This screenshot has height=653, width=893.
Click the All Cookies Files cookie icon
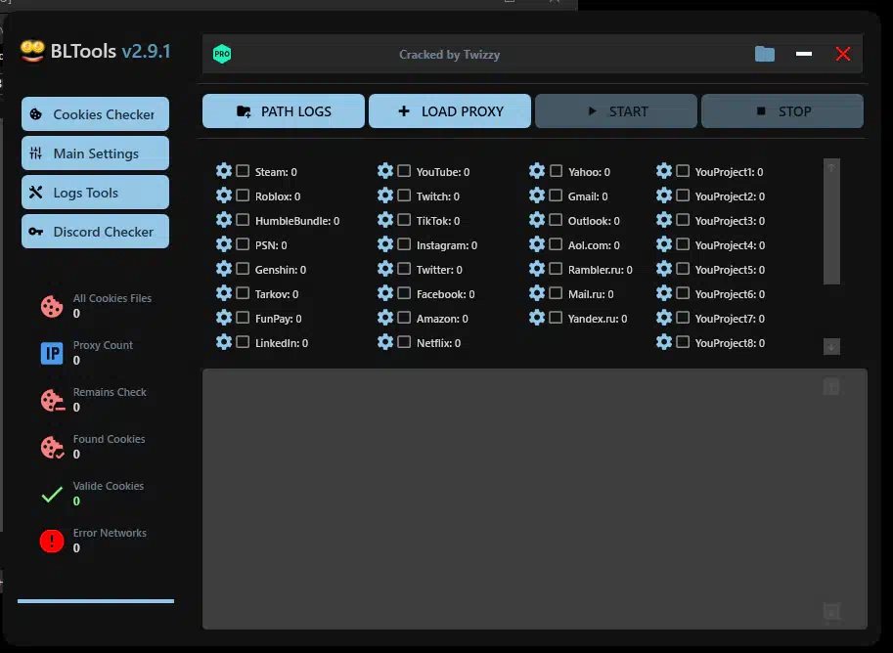click(51, 305)
